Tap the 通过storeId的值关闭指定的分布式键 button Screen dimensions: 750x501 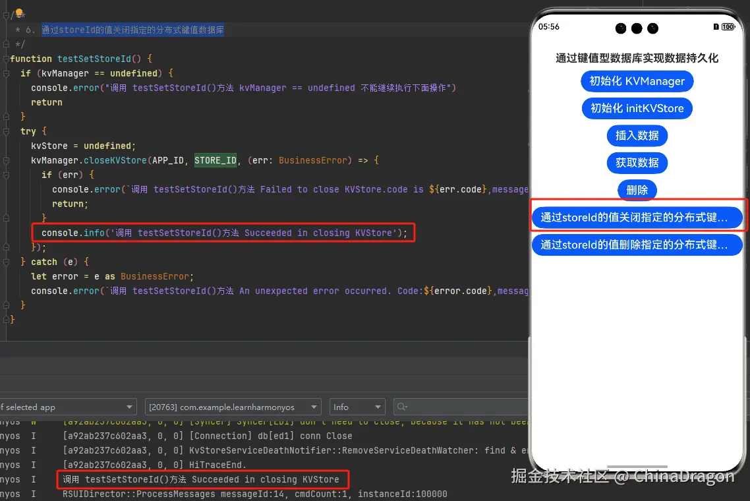coord(637,218)
